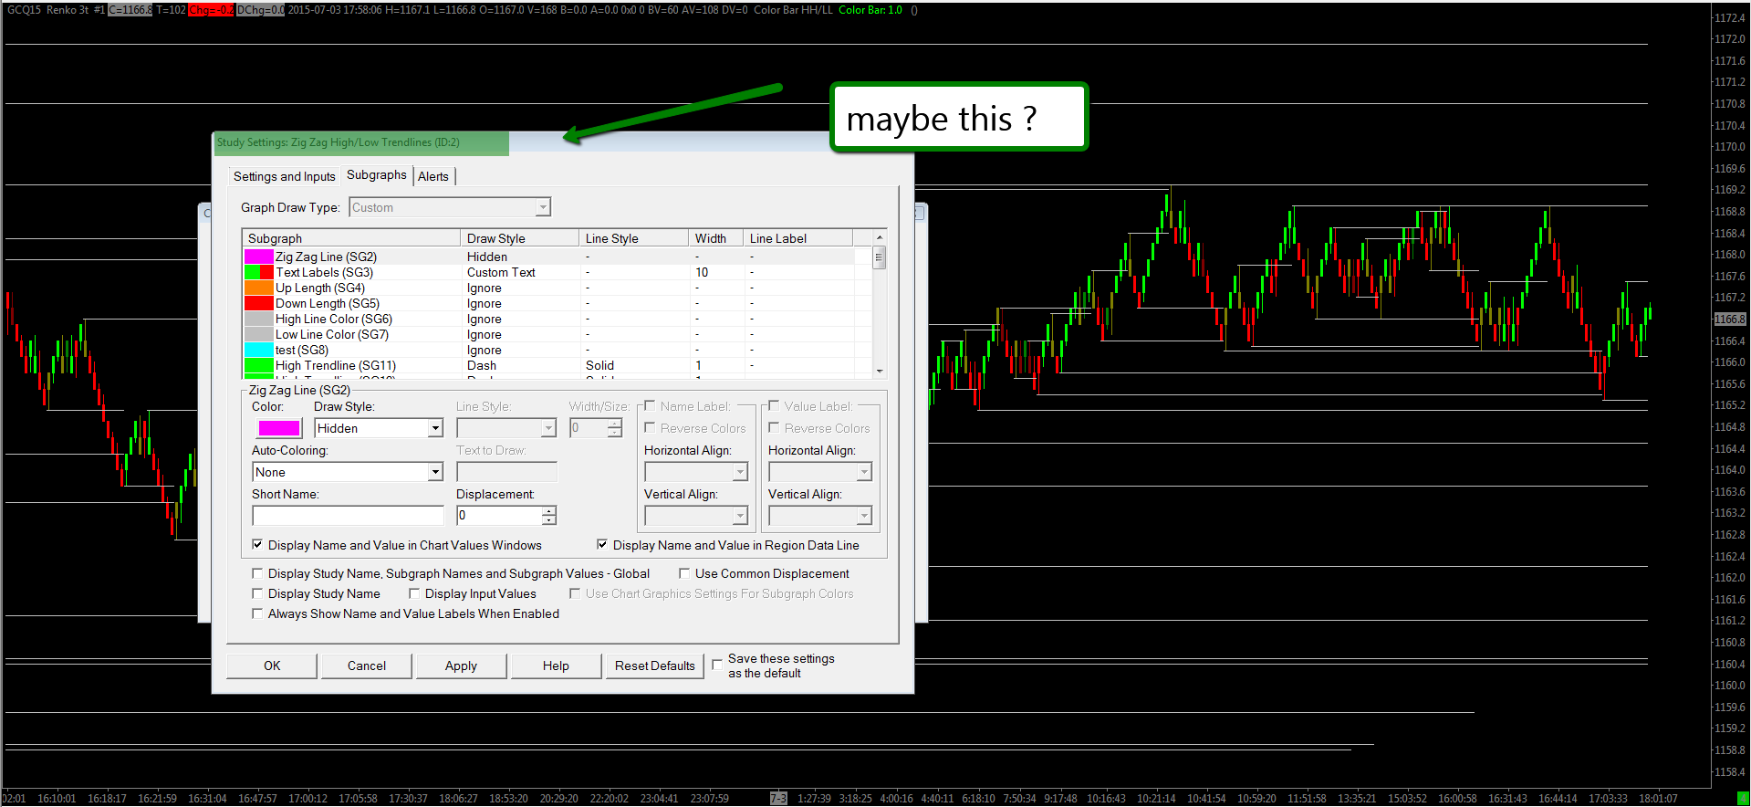1751x807 pixels.
Task: Click the subgraph list scroll-up arrow
Action: click(880, 237)
